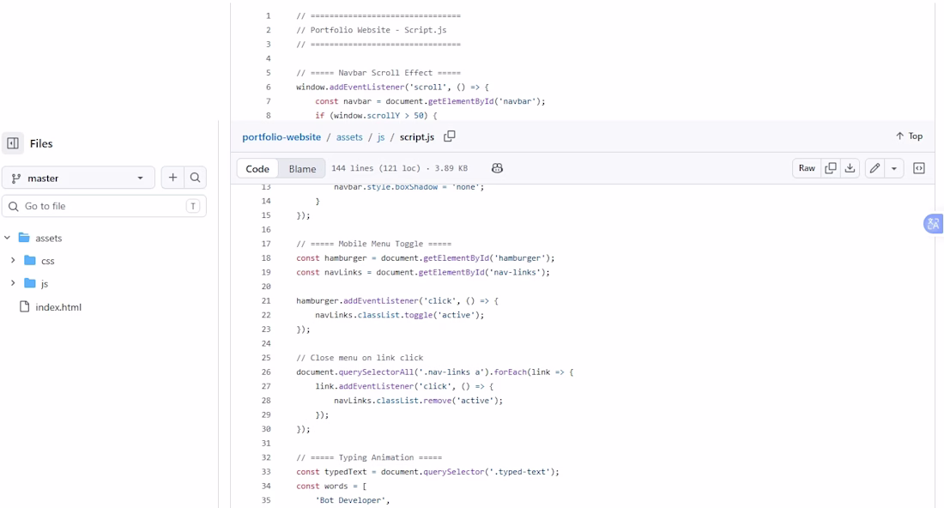Switch to the Code tab

click(x=257, y=168)
